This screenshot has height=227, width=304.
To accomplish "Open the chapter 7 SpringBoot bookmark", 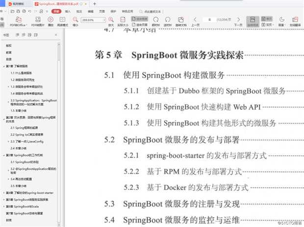I will 25,213.
